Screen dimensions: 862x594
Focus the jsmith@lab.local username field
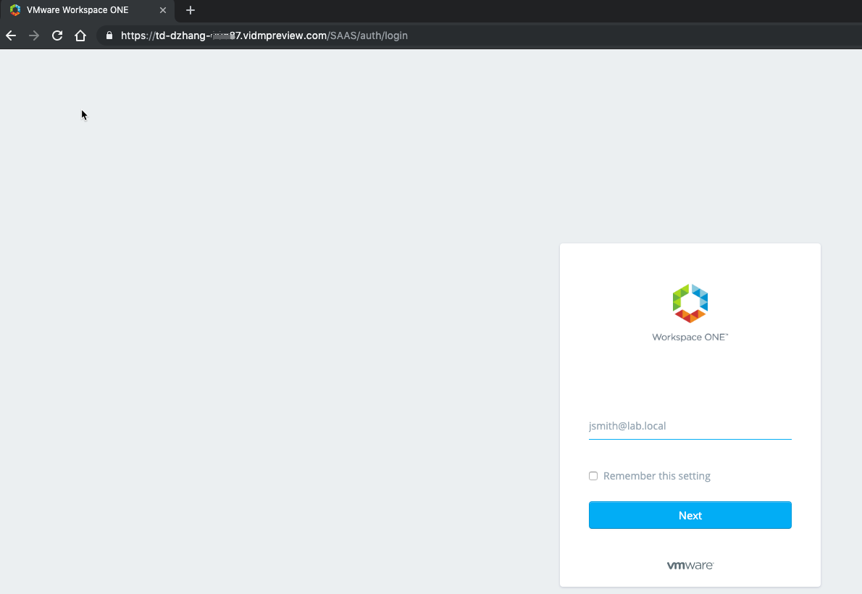tap(690, 426)
